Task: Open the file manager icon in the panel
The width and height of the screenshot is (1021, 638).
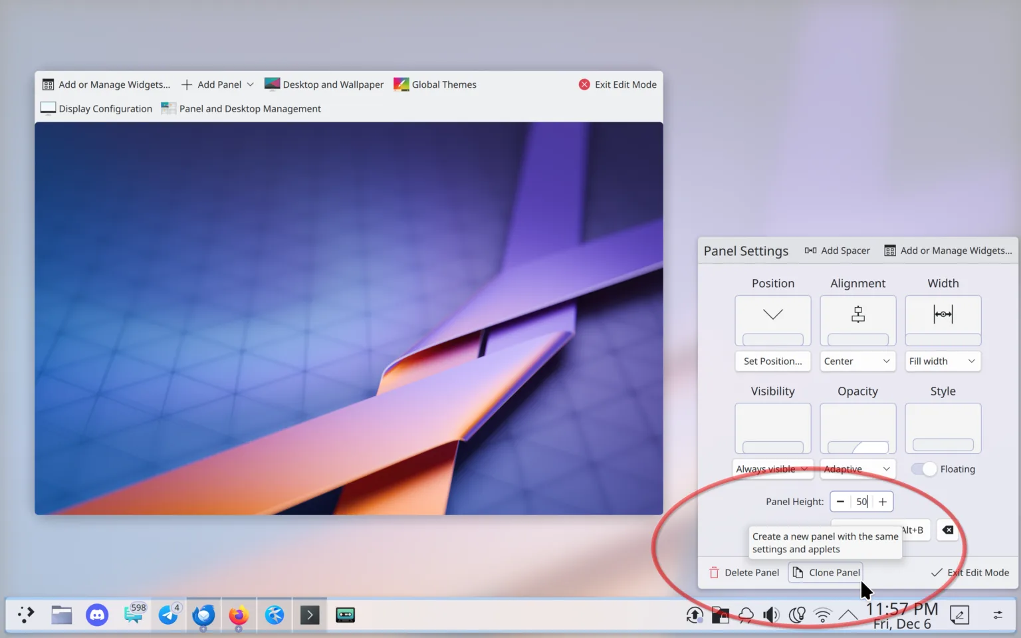Action: tap(62, 615)
